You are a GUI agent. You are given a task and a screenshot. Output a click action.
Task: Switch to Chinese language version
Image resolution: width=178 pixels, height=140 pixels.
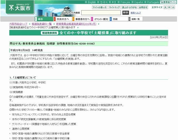114,2
